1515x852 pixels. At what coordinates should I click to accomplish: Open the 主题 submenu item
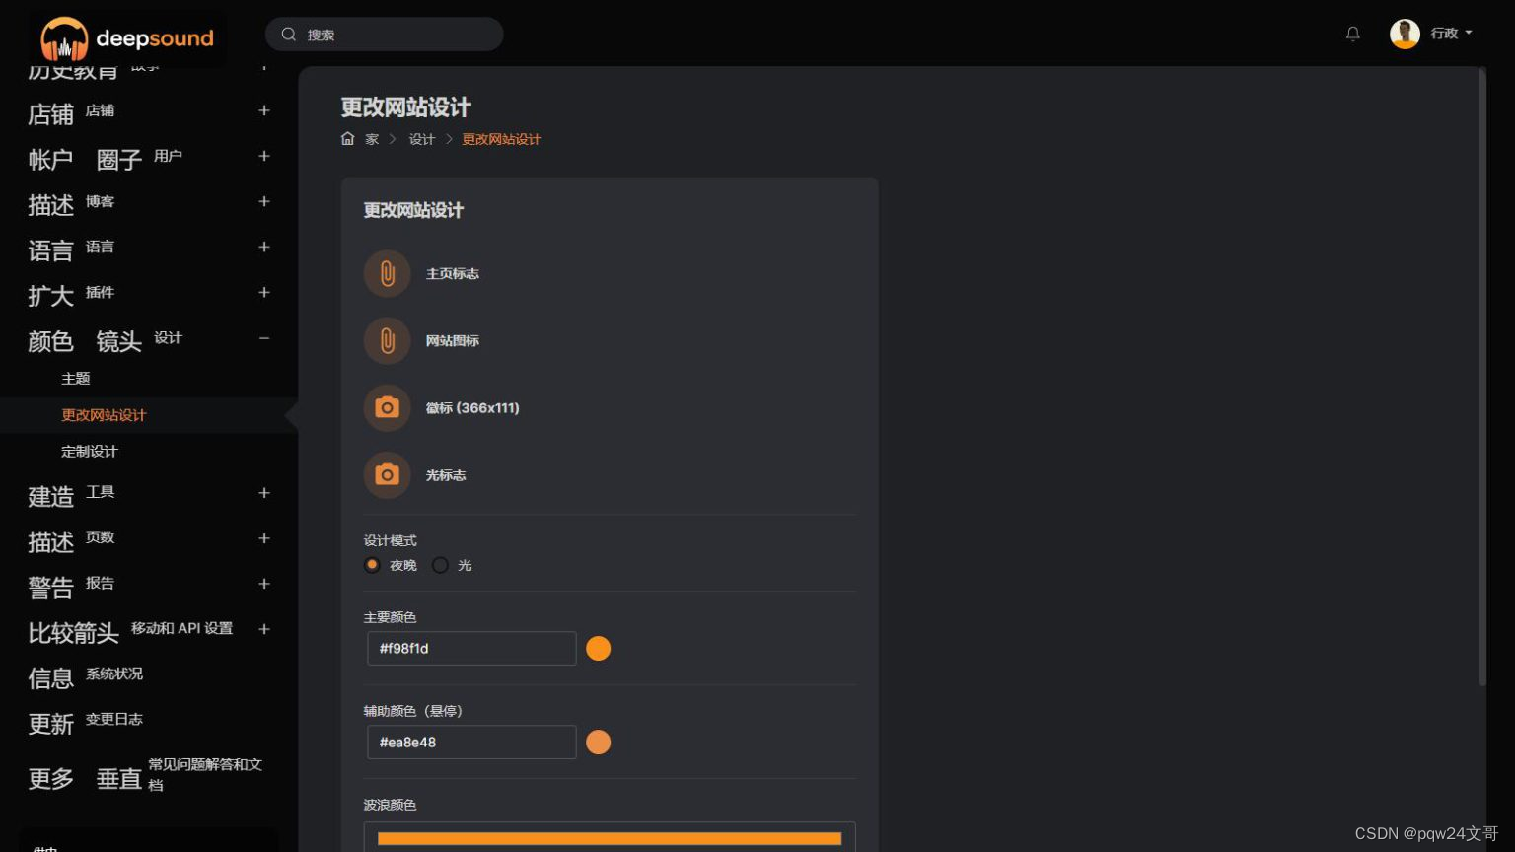pos(76,379)
